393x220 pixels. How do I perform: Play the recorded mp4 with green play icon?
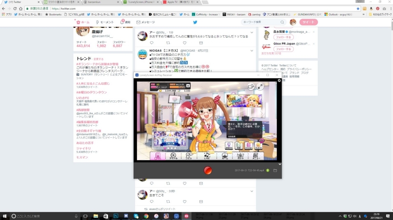click(x=268, y=171)
